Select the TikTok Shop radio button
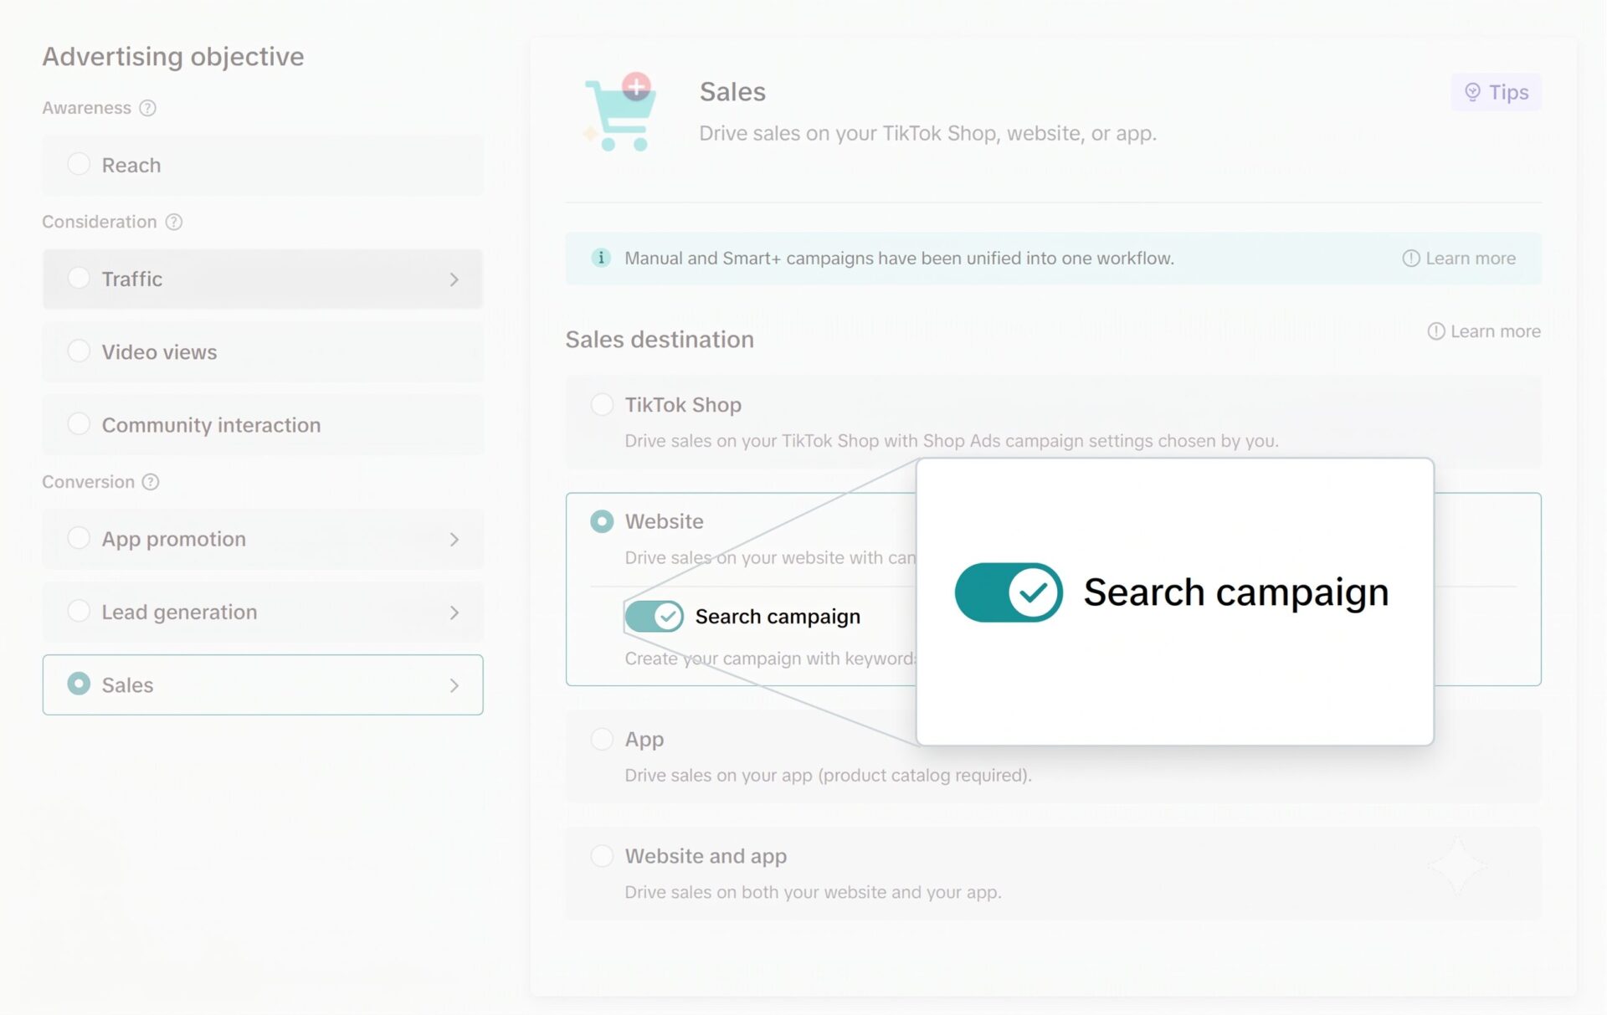1607x1015 pixels. 602,405
